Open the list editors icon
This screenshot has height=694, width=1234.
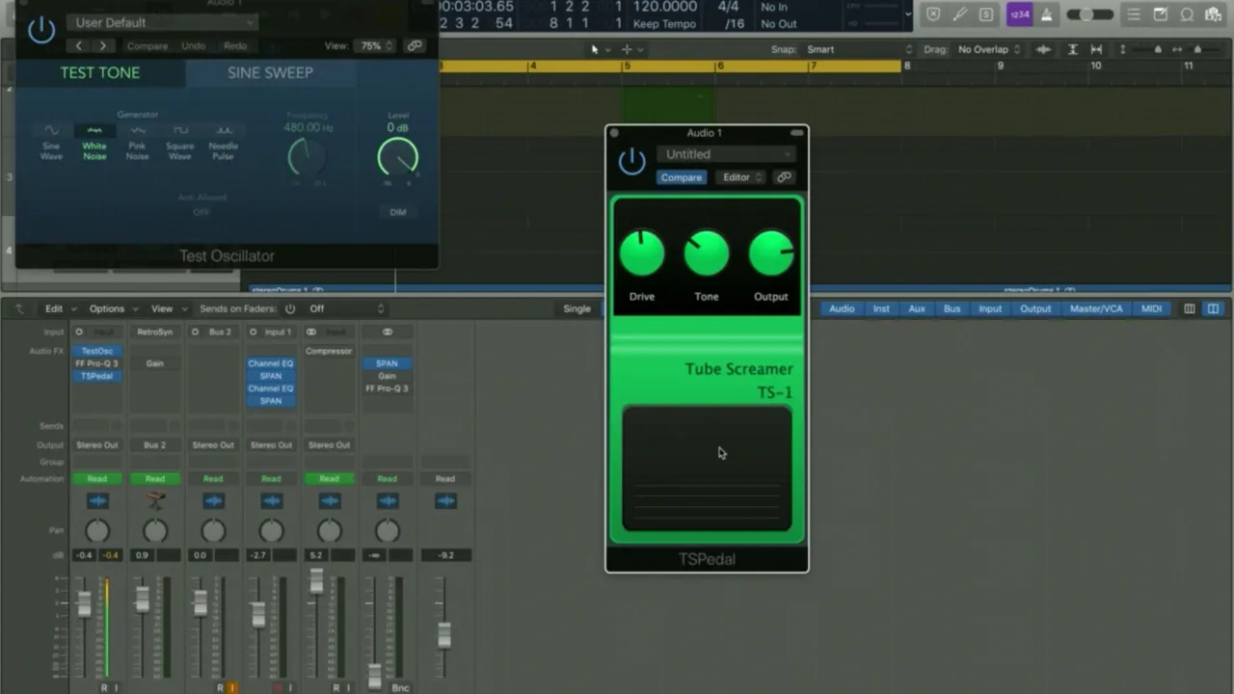(x=1134, y=14)
